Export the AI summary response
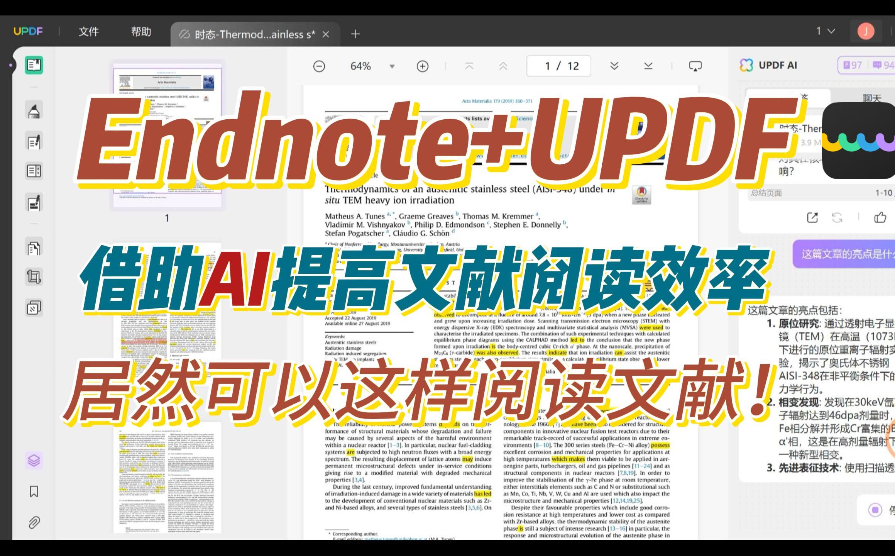Screen dimensions: 895x556 click(x=812, y=217)
